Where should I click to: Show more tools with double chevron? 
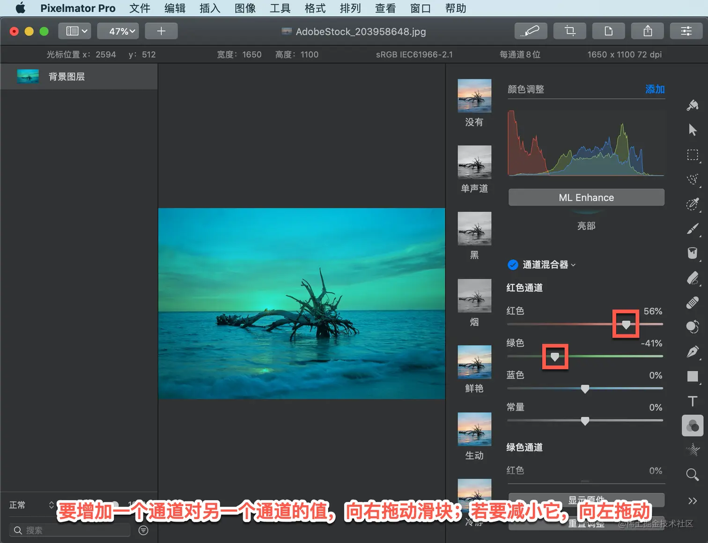tap(693, 501)
